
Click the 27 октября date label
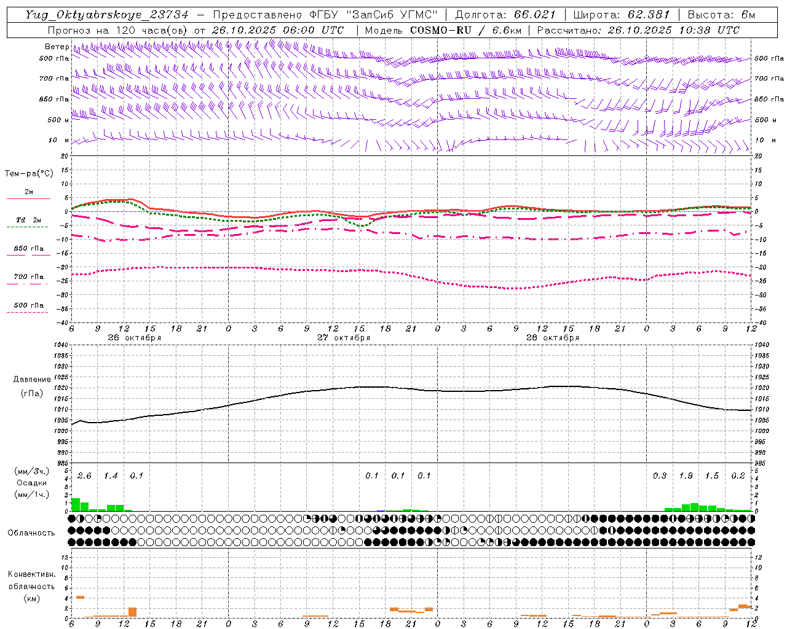point(343,338)
